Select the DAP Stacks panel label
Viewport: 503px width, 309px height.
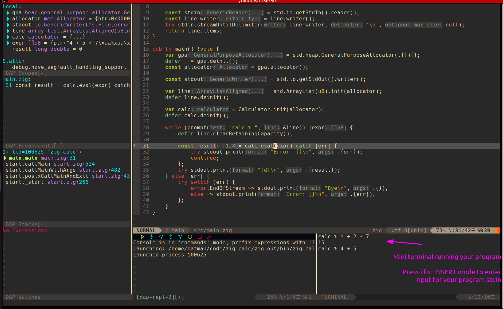click(26, 225)
